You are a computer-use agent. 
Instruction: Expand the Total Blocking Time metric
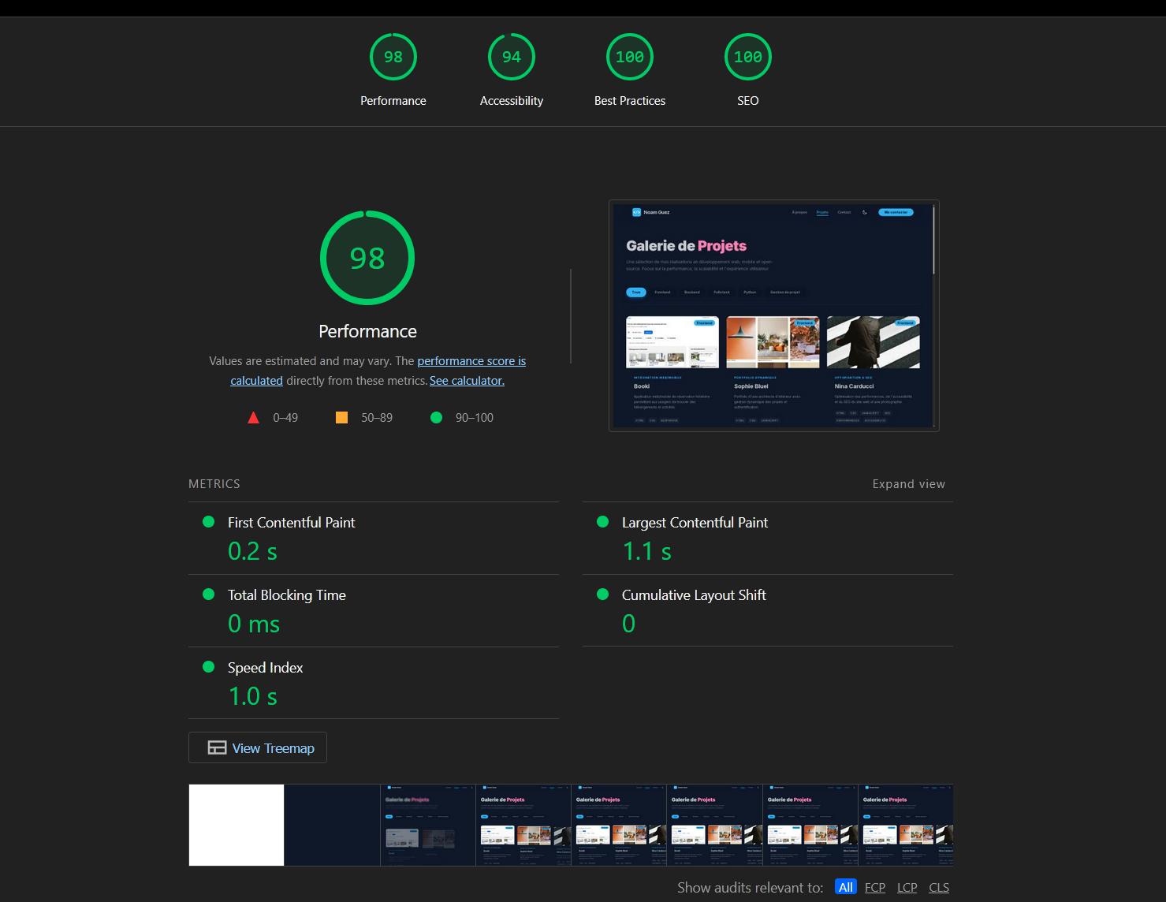(286, 595)
